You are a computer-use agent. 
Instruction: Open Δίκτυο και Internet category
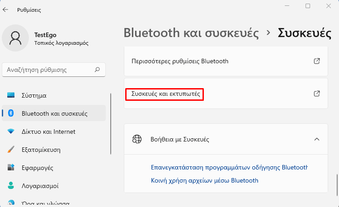(x=54, y=132)
